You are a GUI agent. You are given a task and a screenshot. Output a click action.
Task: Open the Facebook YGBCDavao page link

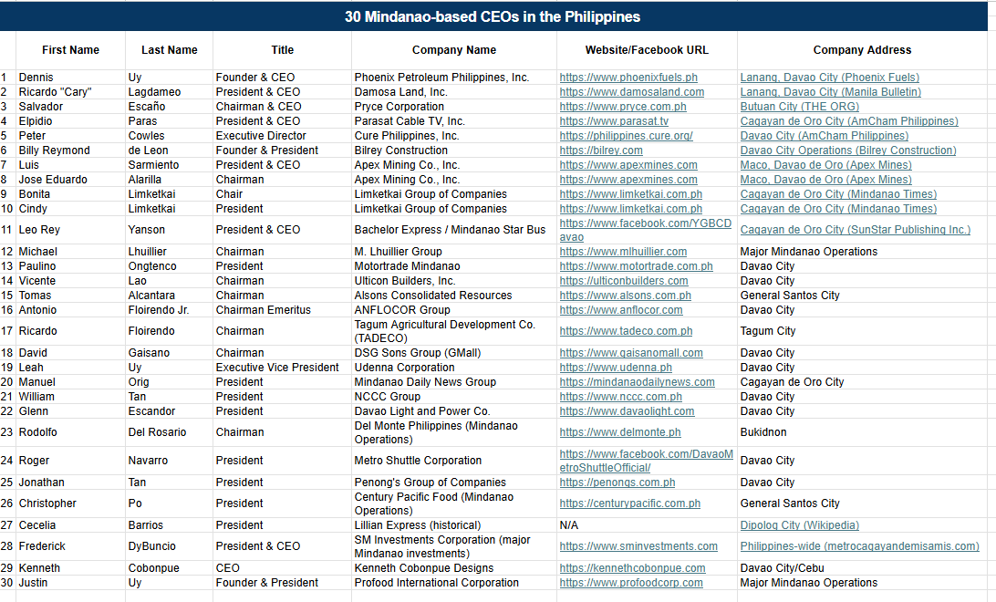(x=646, y=230)
